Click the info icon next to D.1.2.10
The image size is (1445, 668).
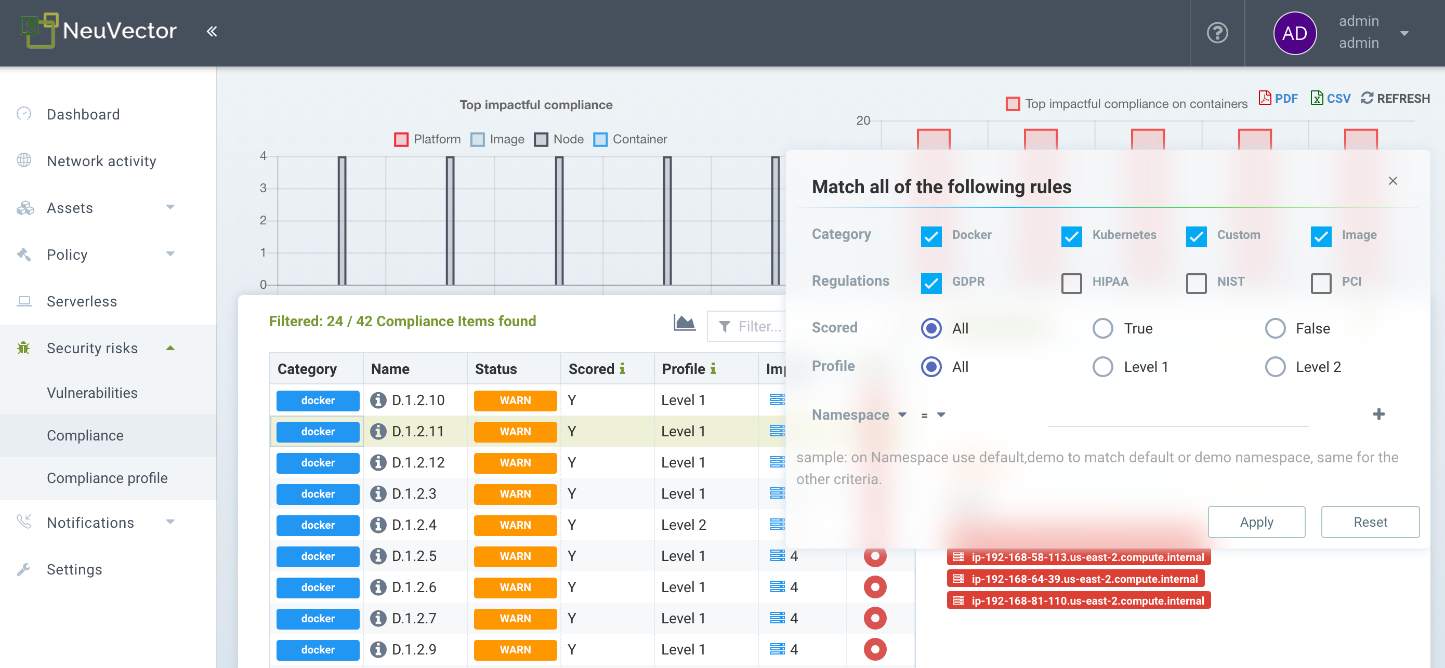(x=378, y=400)
